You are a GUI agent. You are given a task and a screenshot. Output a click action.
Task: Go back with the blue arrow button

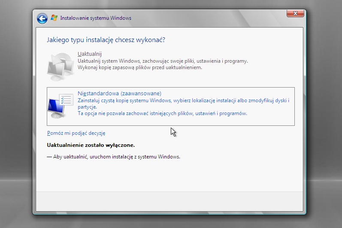pos(42,18)
